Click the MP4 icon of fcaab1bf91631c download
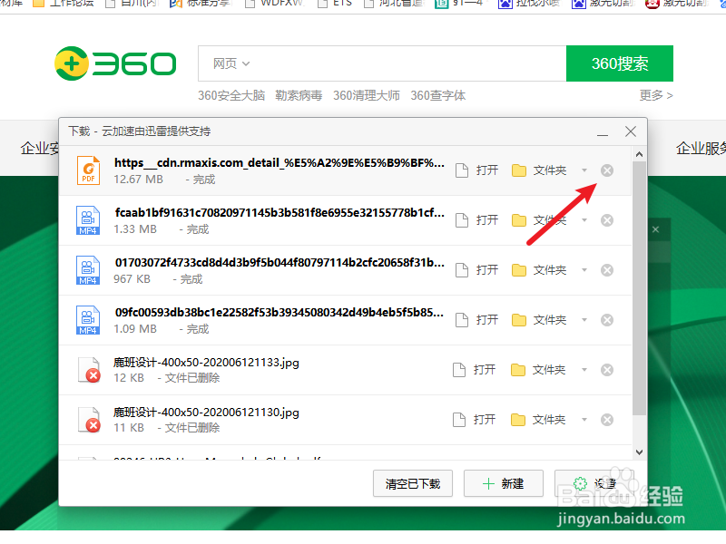The width and height of the screenshot is (726, 544). click(86, 219)
